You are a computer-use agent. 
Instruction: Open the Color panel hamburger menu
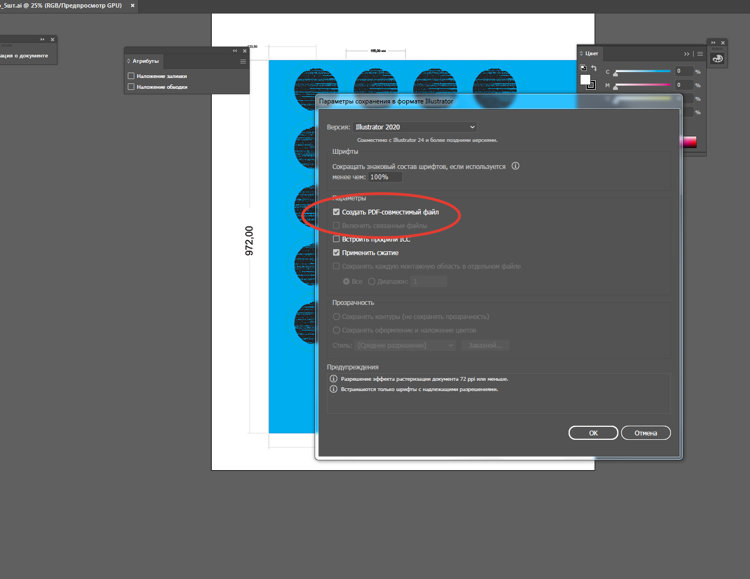click(x=700, y=54)
